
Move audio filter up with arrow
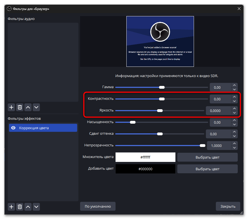(x=28, y=107)
